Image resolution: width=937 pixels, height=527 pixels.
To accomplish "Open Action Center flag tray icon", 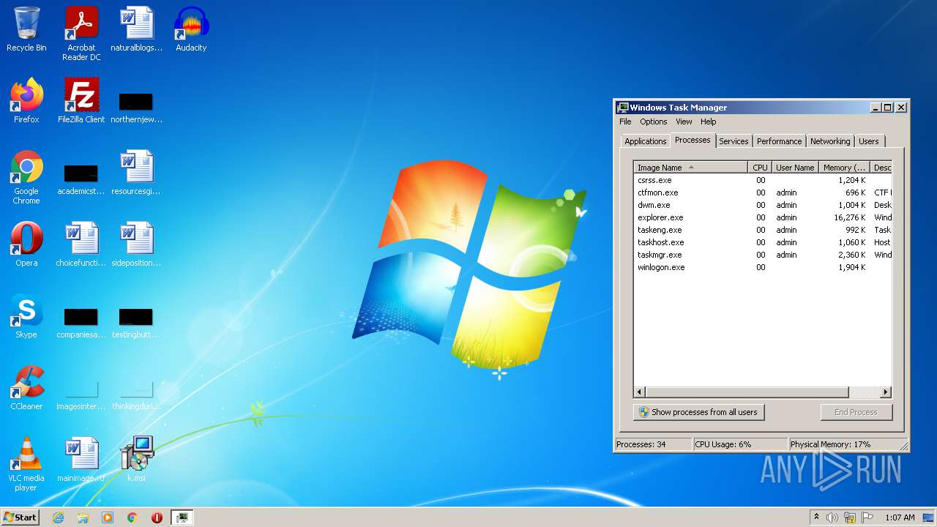I will 867,517.
